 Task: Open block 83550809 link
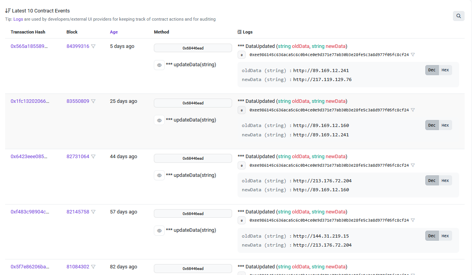pos(77,101)
